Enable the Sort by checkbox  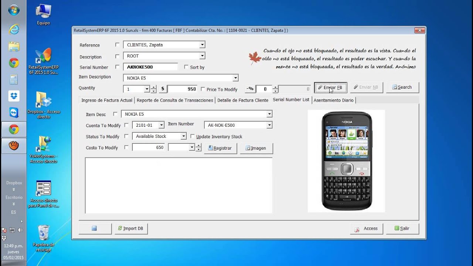pyautogui.click(x=186, y=67)
